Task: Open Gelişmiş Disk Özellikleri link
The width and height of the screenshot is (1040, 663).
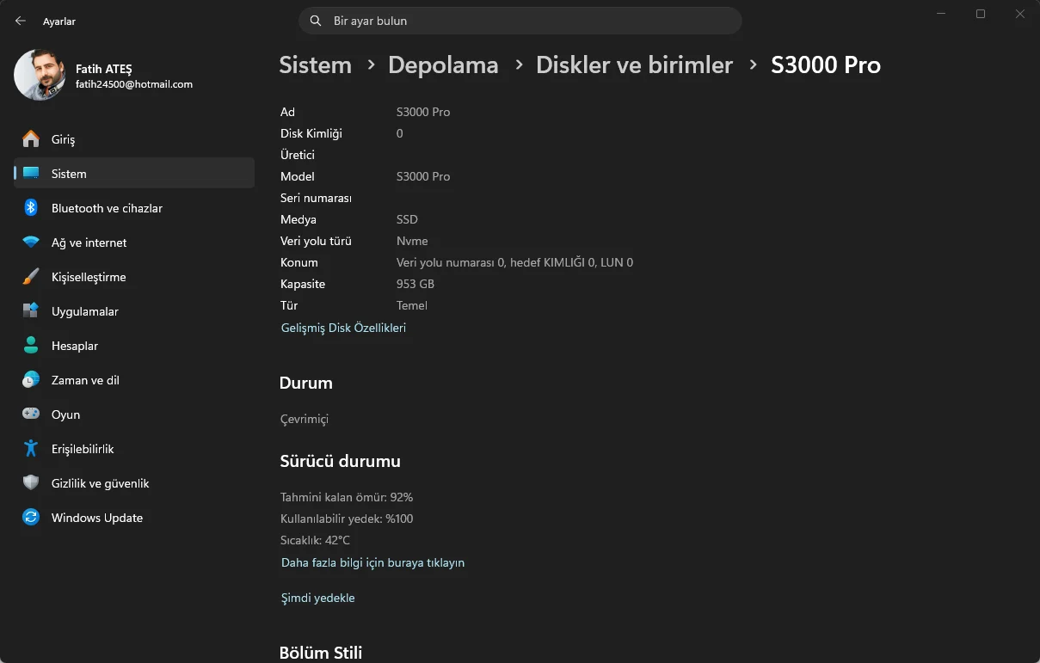Action: coord(343,328)
